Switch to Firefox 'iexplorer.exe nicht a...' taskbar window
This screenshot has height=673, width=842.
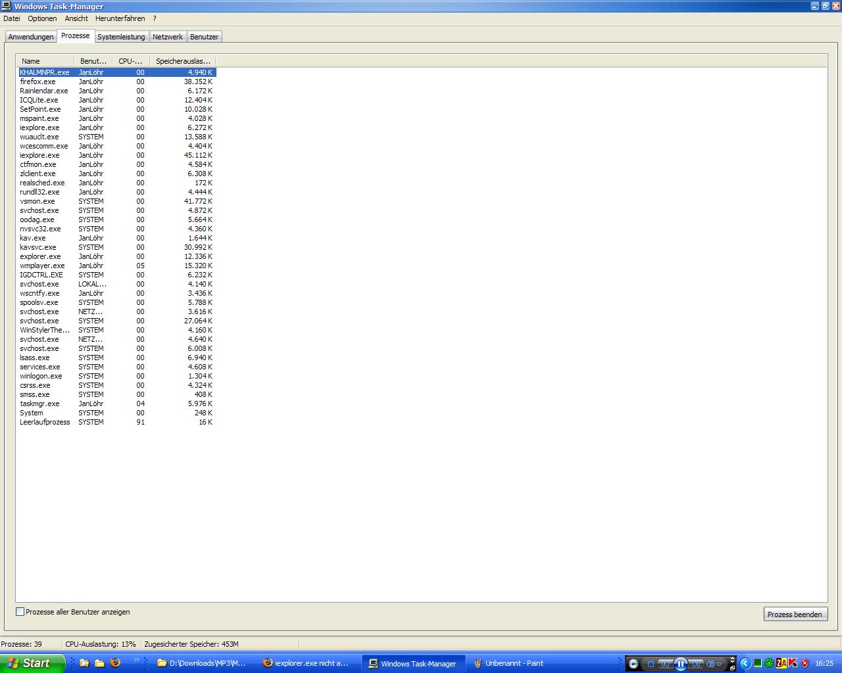[x=309, y=664]
